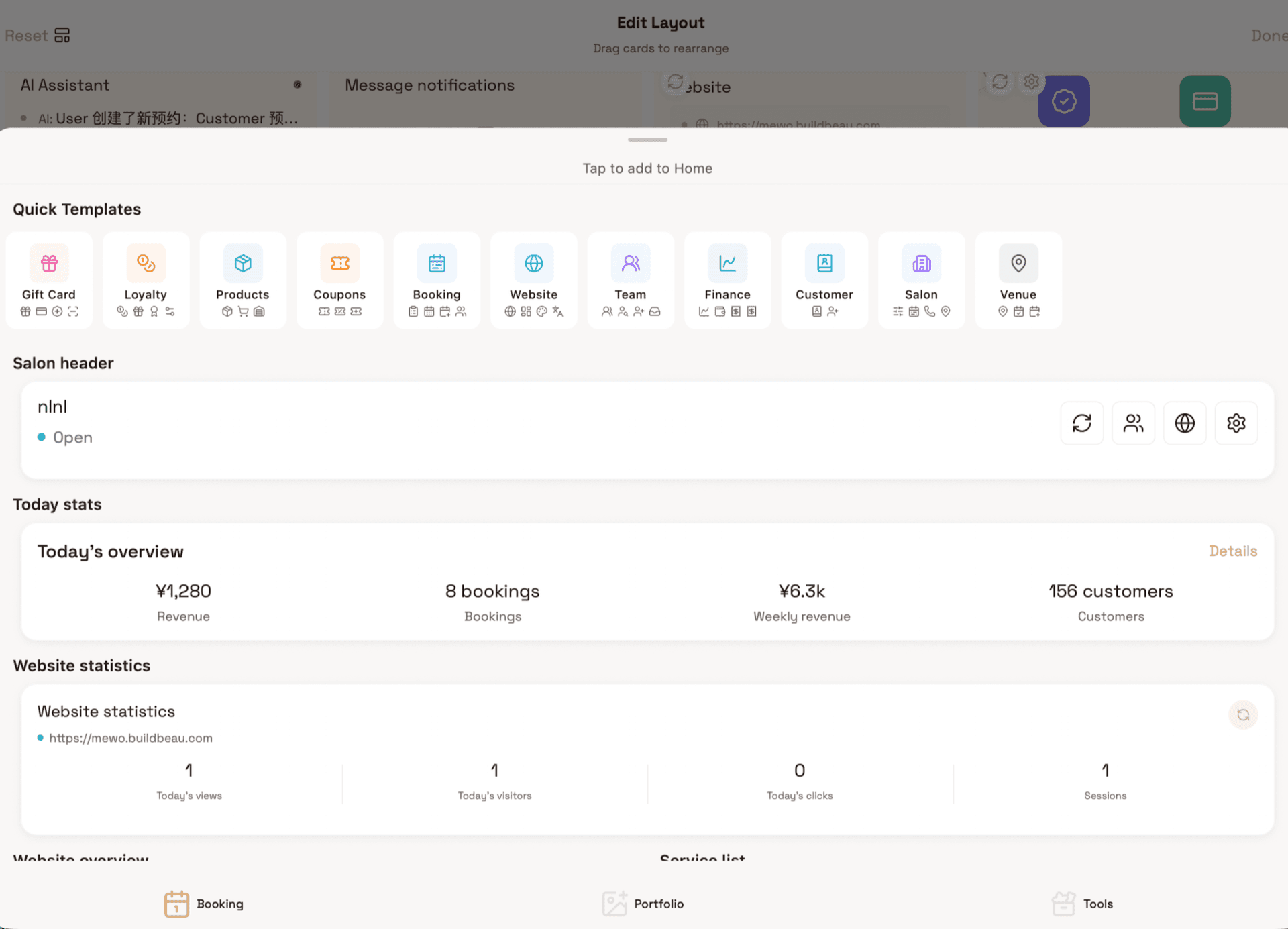Open the Website quick template
This screenshot has width=1288, height=929.
tap(533, 280)
